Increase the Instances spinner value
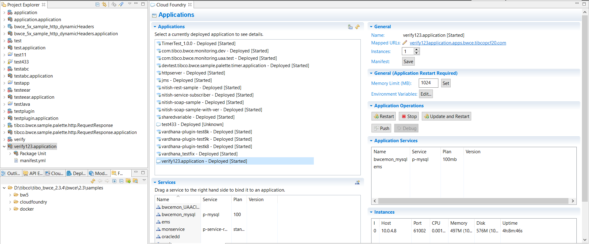Screen dimensions: 589x244 [x=417, y=50]
